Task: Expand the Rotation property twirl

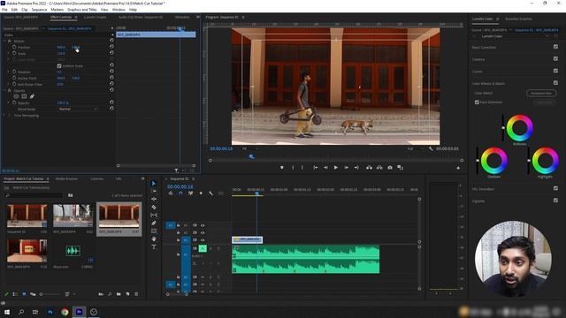Action: click(9, 72)
